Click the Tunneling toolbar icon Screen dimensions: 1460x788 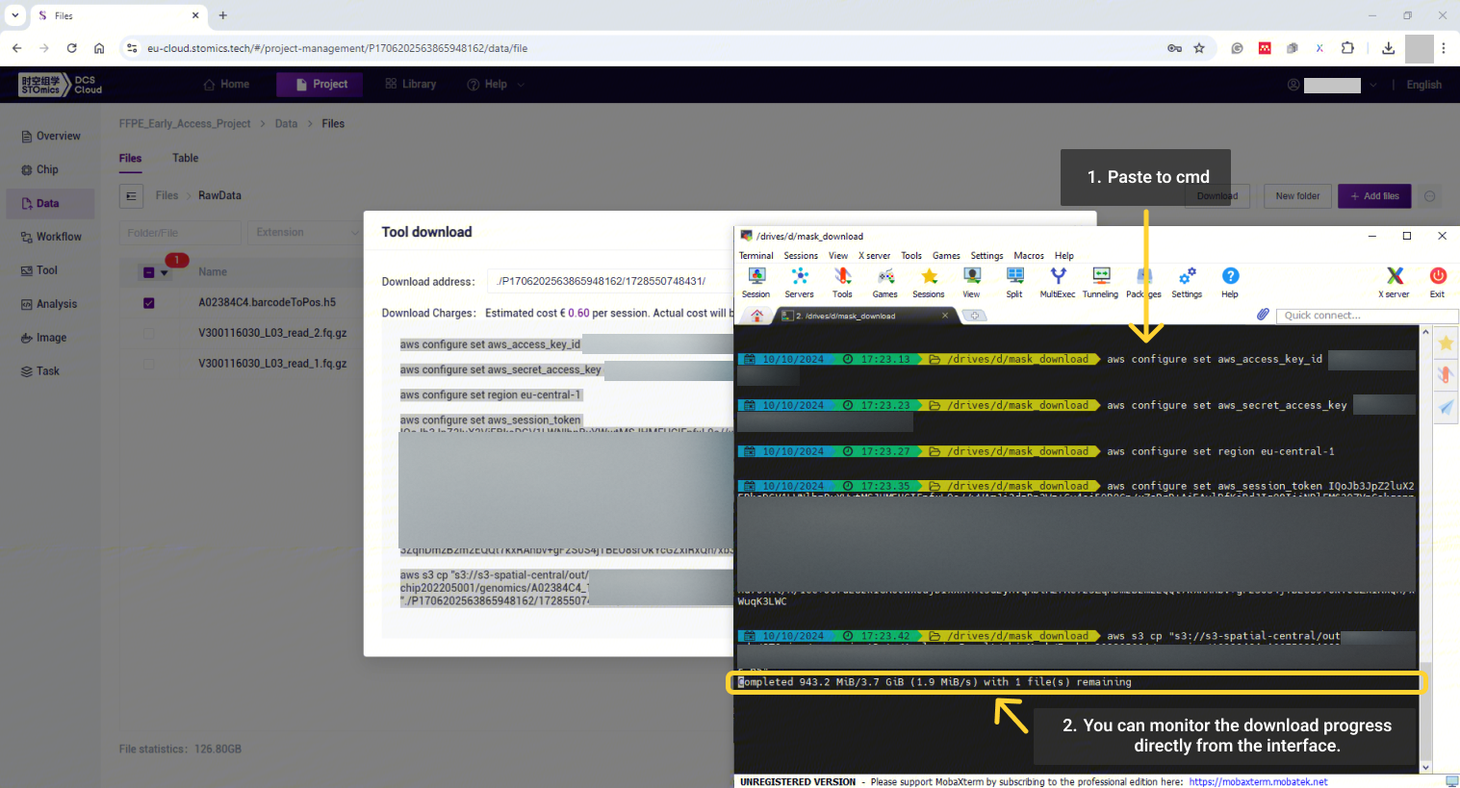point(1100,281)
